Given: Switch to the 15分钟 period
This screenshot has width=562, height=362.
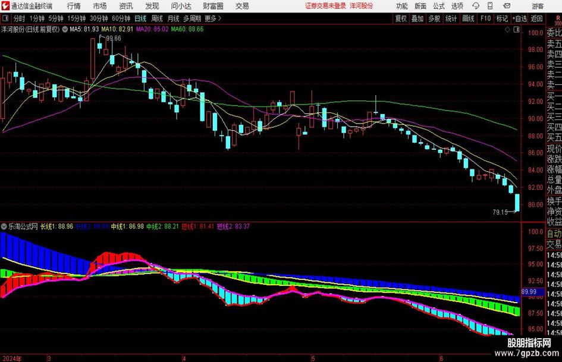Looking at the screenshot, I should (77, 18).
